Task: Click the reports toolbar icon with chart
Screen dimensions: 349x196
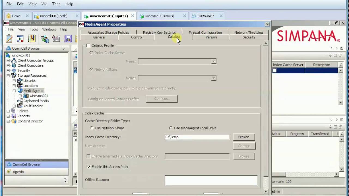Action: [x=68, y=39]
